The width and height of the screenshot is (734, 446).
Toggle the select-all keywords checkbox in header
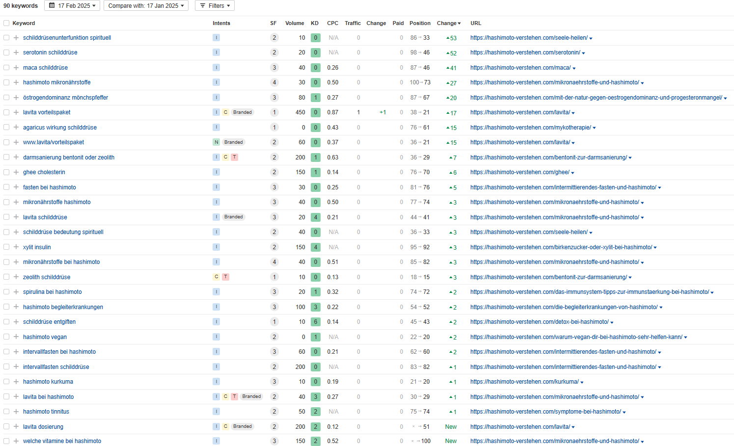6,23
